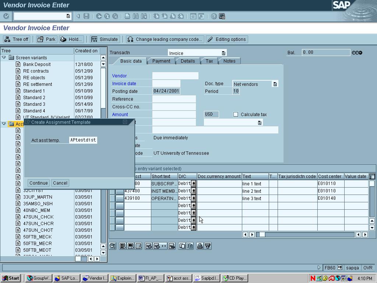The width and height of the screenshot is (377, 283).
Task: Click the Simulate button
Action: [x=105, y=39]
